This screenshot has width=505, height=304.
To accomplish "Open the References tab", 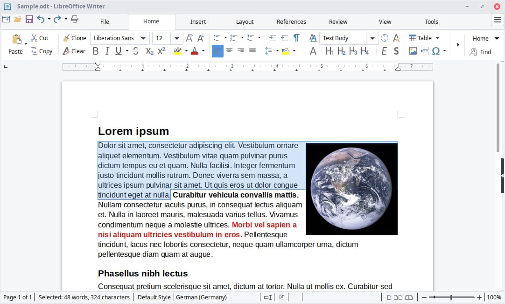I will point(291,21).
